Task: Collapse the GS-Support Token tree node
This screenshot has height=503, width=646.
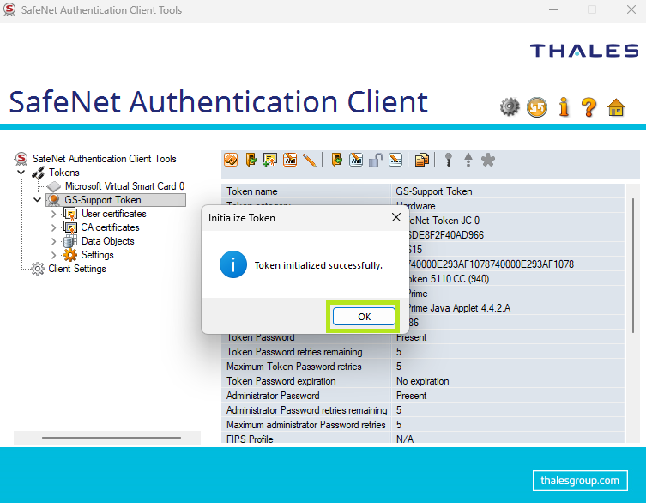Action: coord(38,200)
